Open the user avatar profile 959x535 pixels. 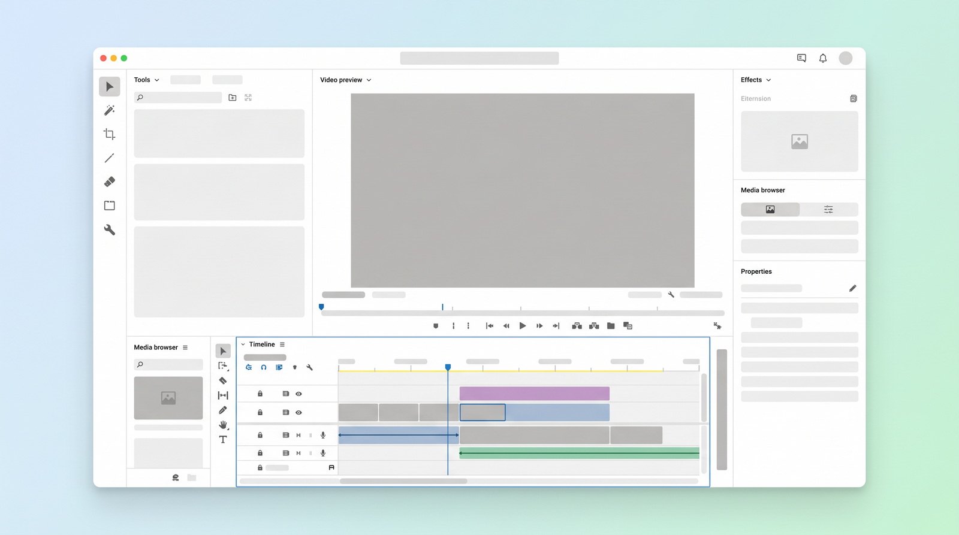click(846, 58)
